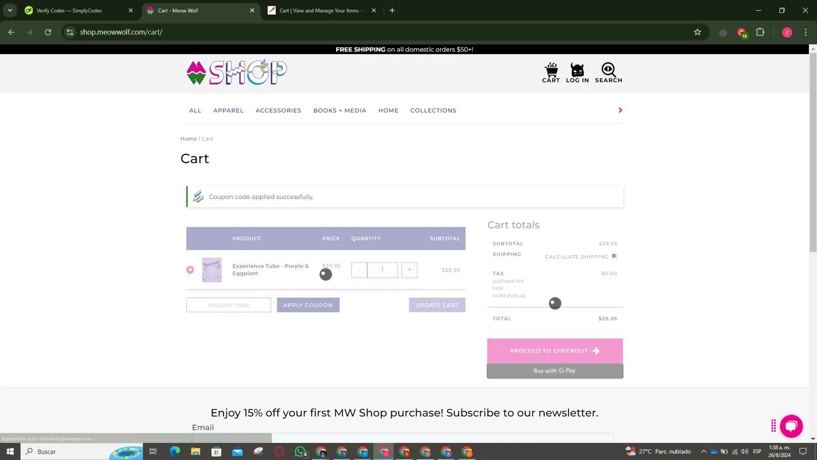This screenshot has width=817, height=460.
Task: Click the Windows taskbar search box
Action: (82, 451)
